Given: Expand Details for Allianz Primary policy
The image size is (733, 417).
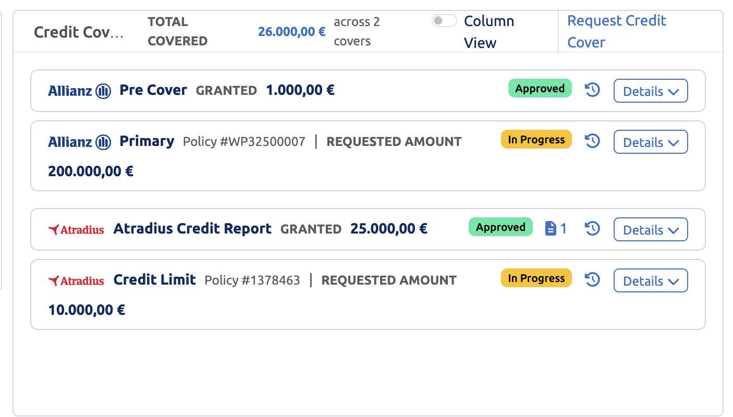Looking at the screenshot, I should (651, 142).
